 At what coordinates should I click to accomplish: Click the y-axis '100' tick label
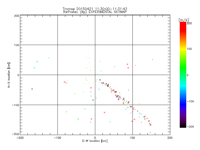click(x=16, y=45)
